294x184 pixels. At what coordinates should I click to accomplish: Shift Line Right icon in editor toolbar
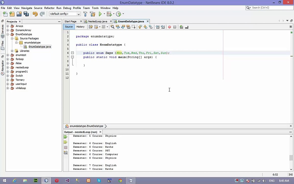[x=163, y=27]
